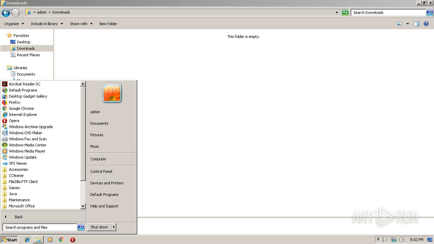Open the address bar history dropdown
The image size is (434, 244).
click(337, 13)
